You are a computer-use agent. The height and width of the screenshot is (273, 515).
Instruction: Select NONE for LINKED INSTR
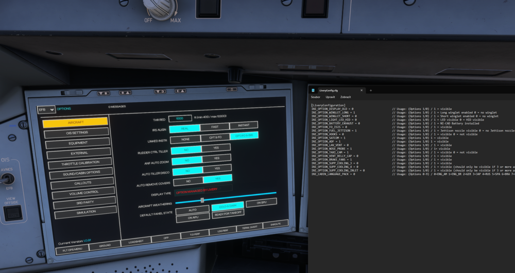tap(185, 138)
